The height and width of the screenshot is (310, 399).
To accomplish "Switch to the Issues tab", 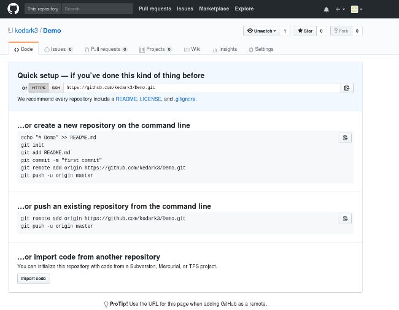I will [58, 49].
